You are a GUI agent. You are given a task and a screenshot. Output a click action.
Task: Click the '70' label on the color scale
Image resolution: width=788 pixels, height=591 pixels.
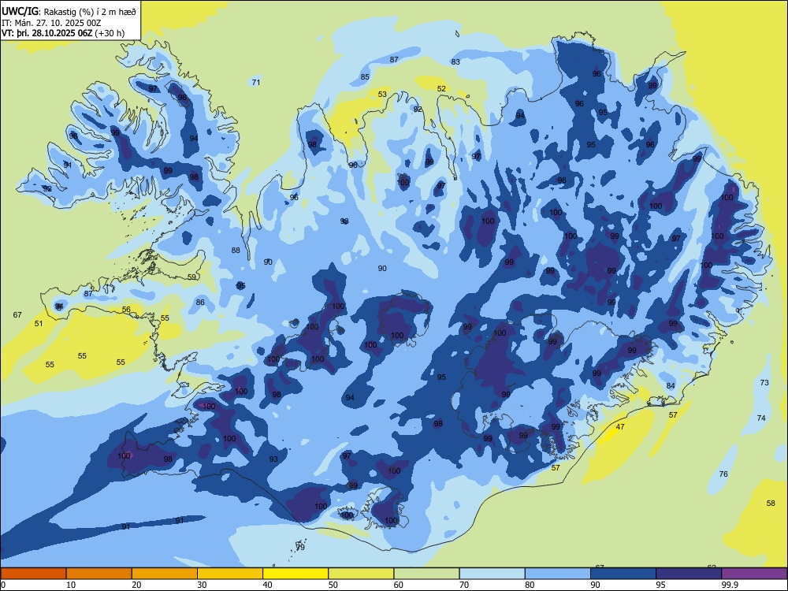click(464, 585)
